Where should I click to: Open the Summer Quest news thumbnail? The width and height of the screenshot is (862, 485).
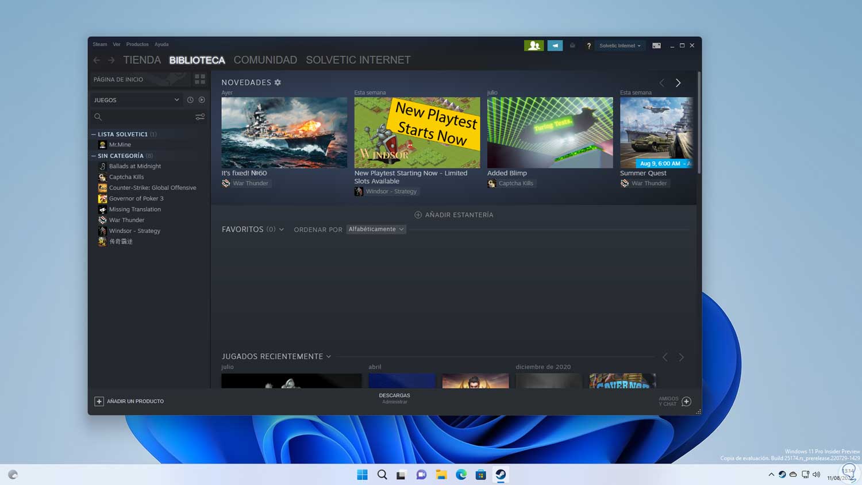pos(656,133)
